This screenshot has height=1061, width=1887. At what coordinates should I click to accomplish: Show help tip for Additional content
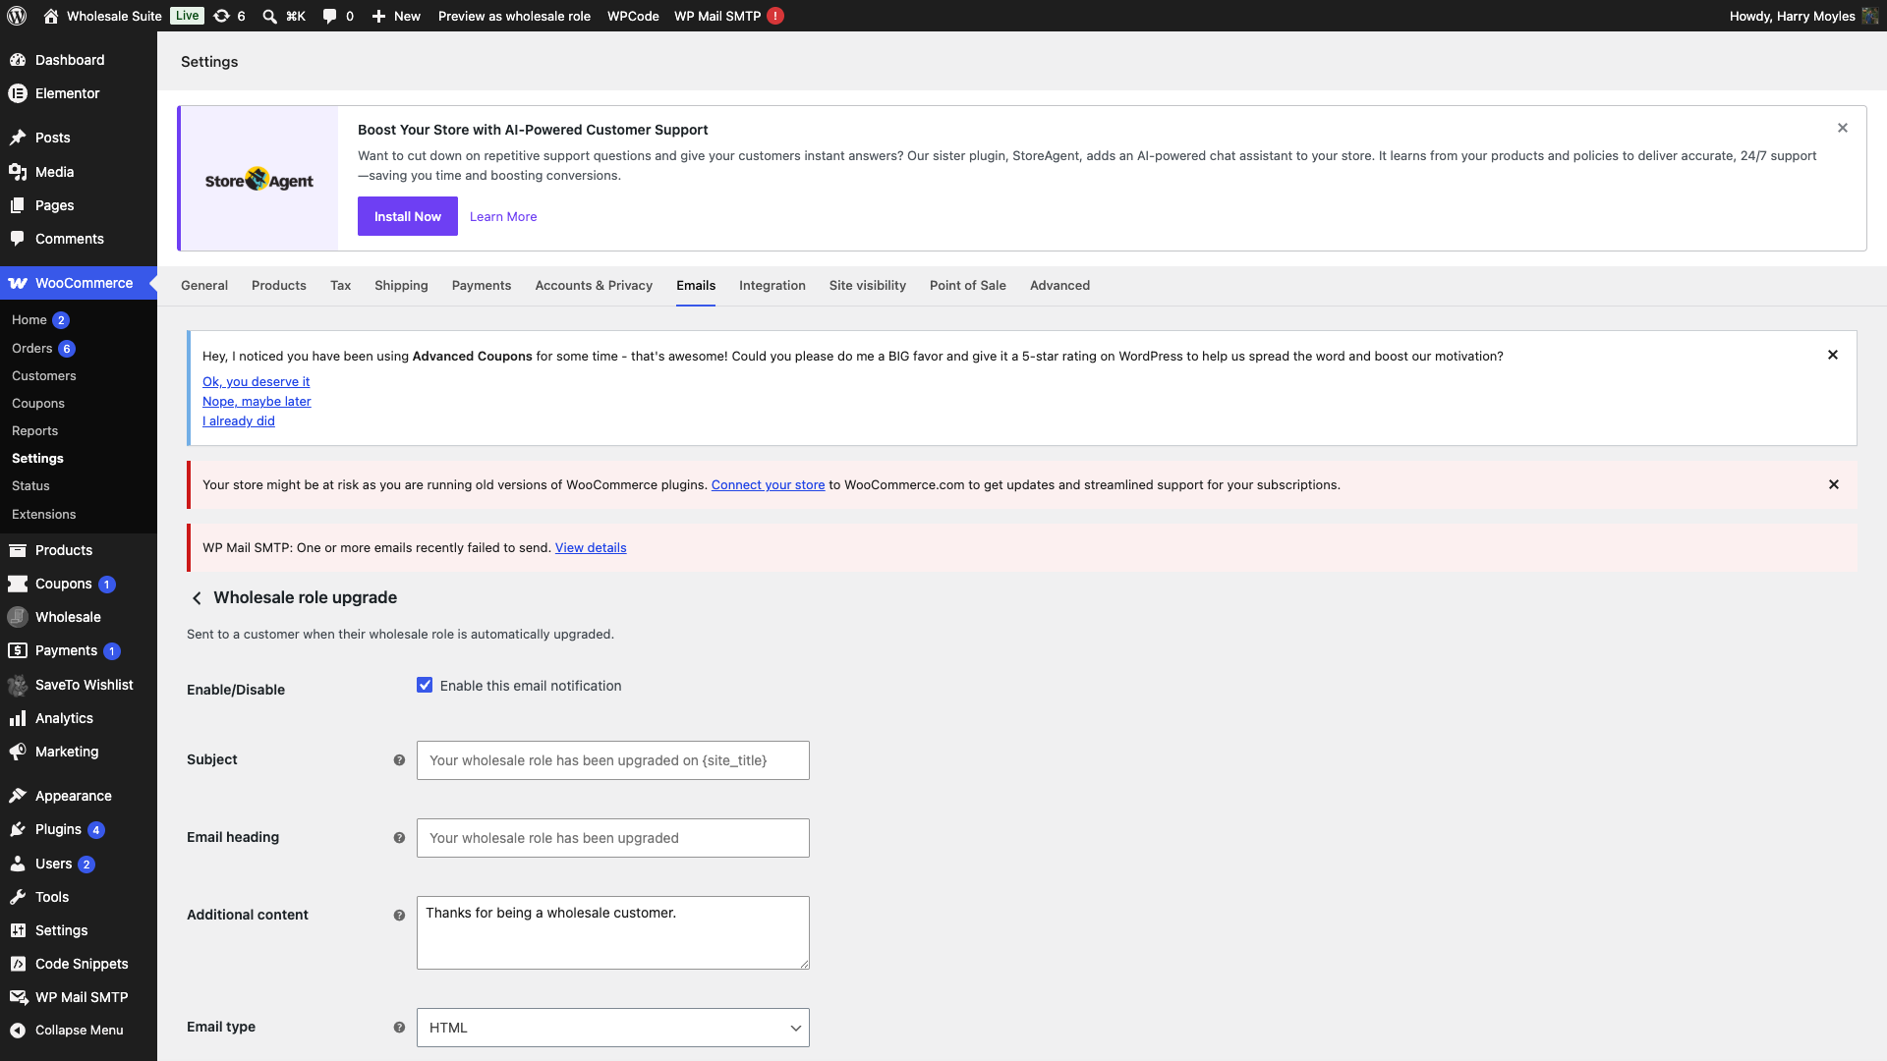pyautogui.click(x=399, y=916)
